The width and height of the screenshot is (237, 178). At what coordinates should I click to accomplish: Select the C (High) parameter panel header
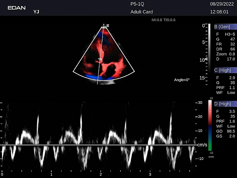click(x=225, y=70)
